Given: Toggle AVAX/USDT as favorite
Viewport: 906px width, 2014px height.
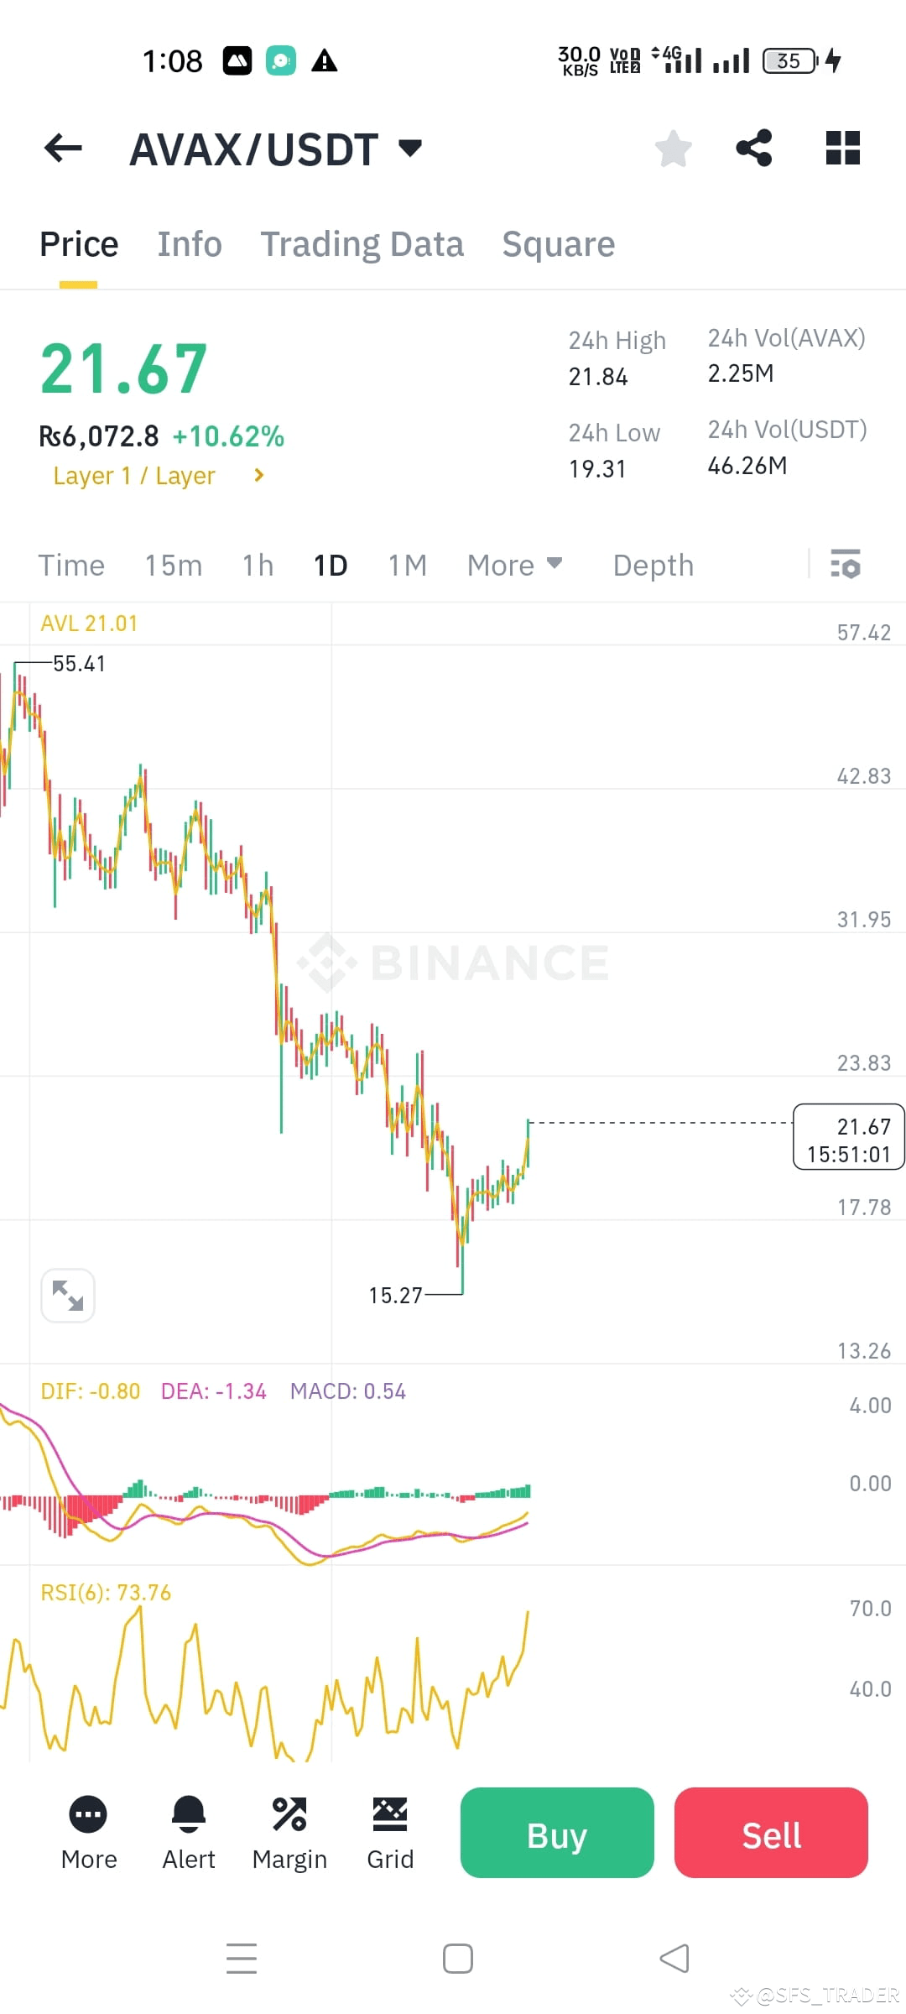Looking at the screenshot, I should coord(673,148).
